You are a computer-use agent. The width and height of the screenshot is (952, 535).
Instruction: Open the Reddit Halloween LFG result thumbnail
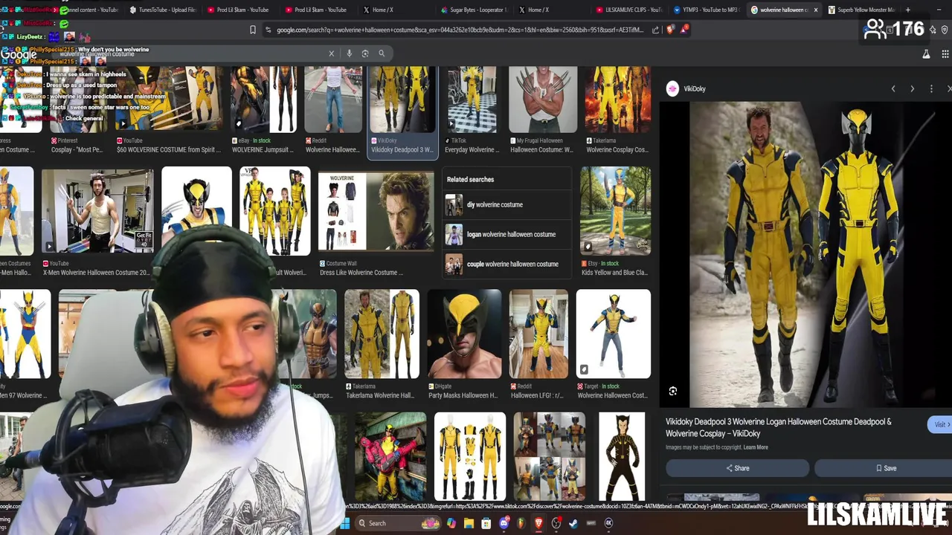[538, 334]
